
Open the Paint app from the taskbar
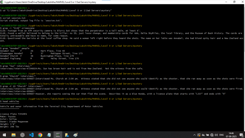(76, 135)
